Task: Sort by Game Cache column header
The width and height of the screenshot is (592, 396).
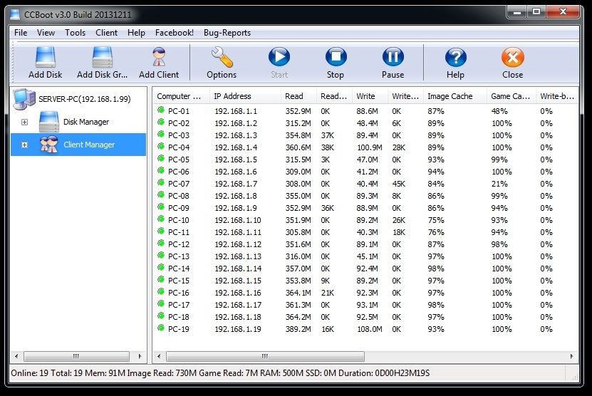Action: click(x=511, y=96)
